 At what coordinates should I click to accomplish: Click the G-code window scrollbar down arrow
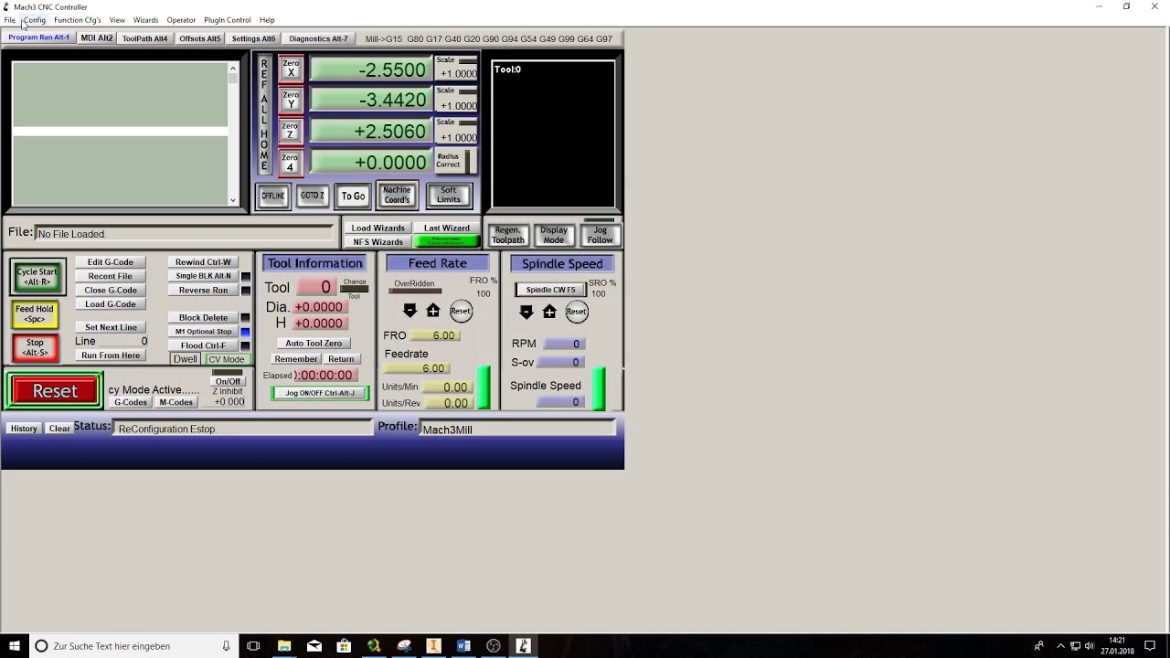(233, 200)
